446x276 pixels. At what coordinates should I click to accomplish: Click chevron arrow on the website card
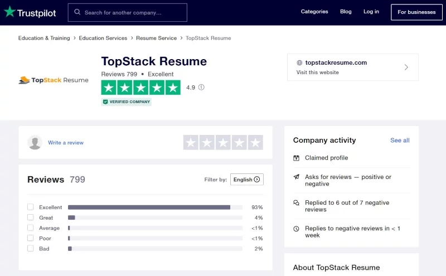[x=406, y=67]
